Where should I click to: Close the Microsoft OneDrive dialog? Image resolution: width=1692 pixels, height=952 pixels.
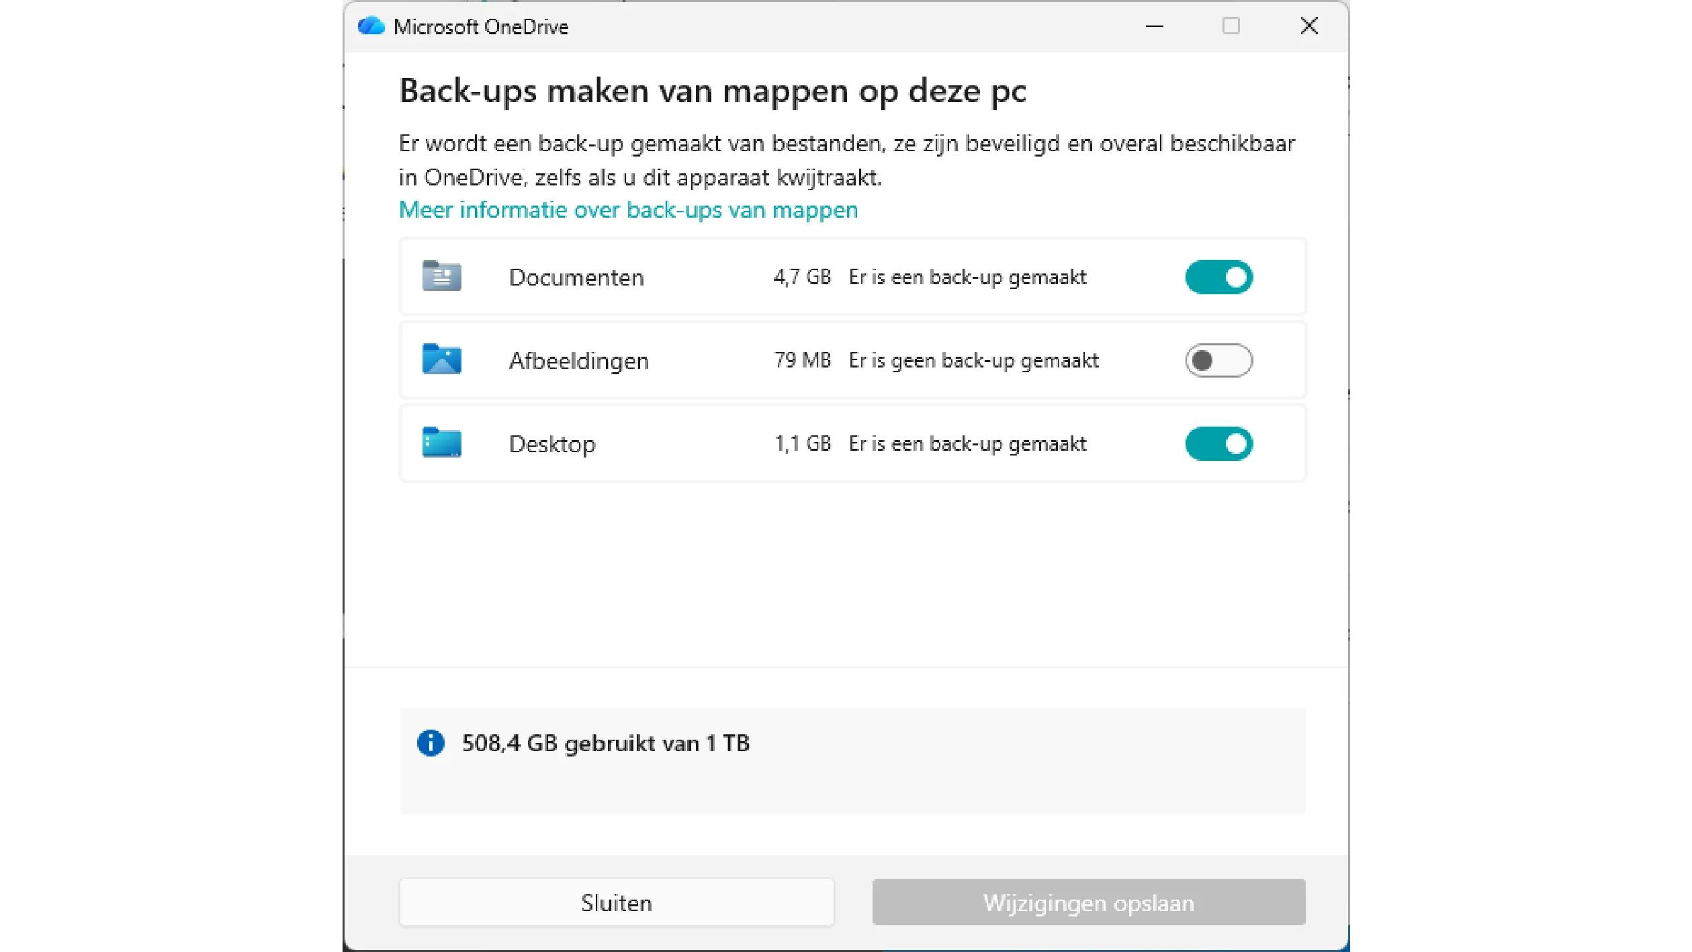pyautogui.click(x=1308, y=26)
